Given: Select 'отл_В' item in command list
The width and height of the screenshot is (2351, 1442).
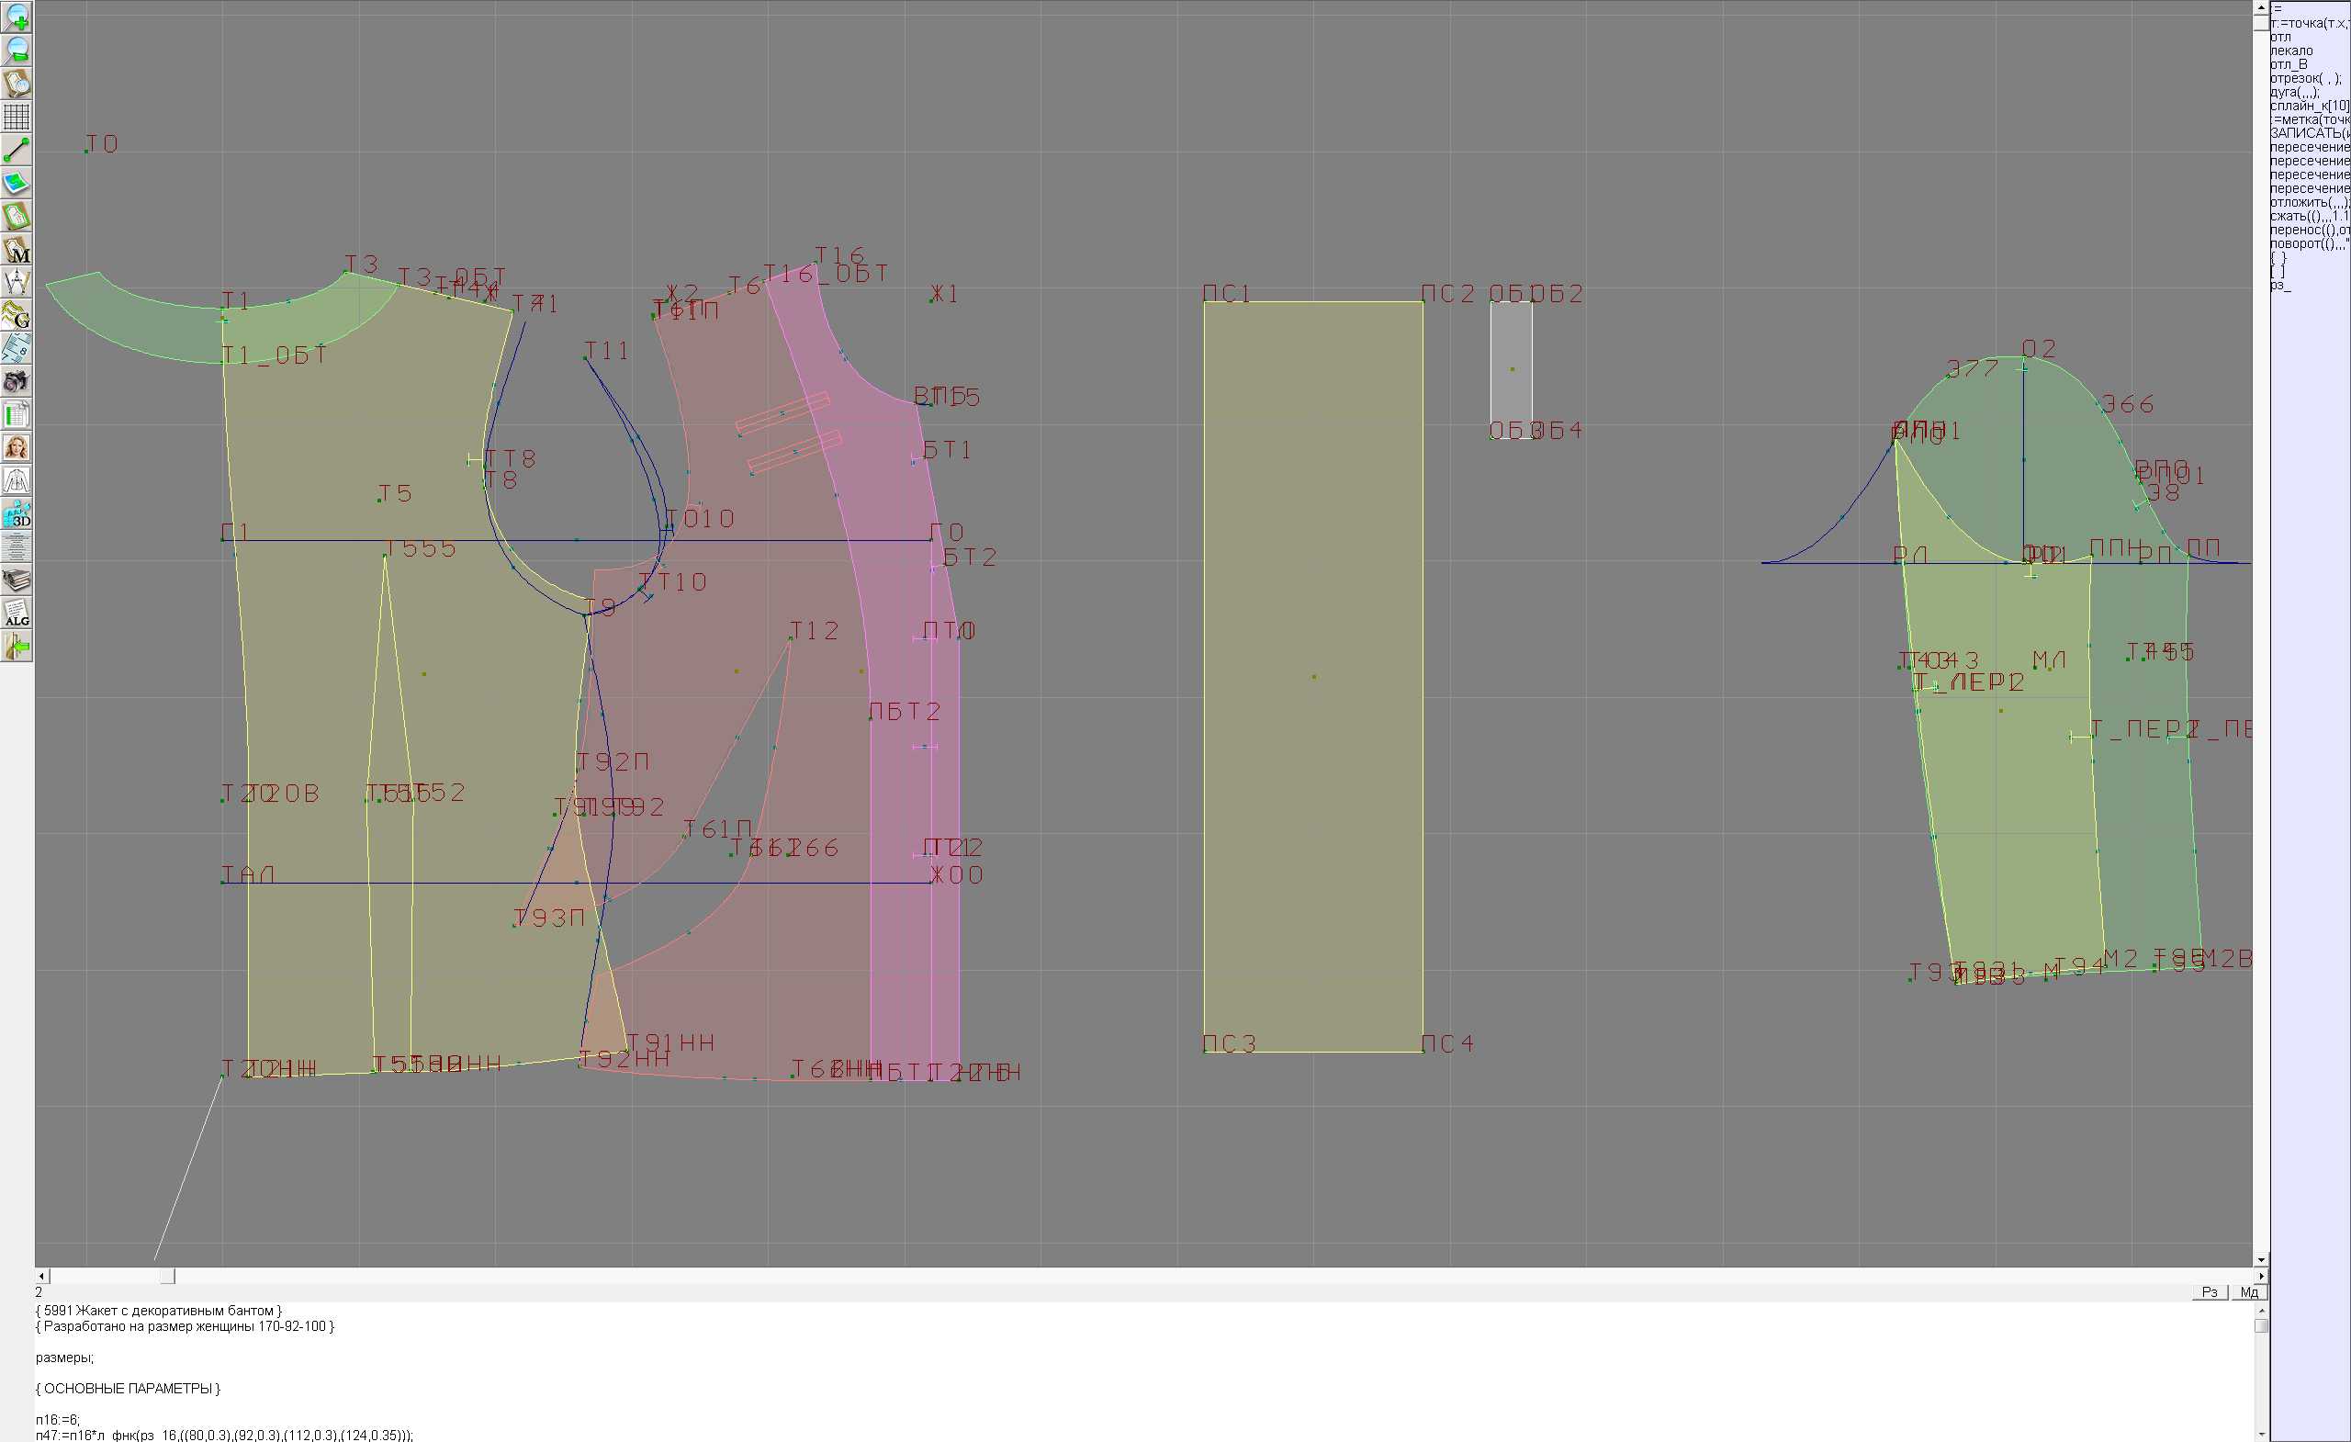Looking at the screenshot, I should tap(2288, 65).
